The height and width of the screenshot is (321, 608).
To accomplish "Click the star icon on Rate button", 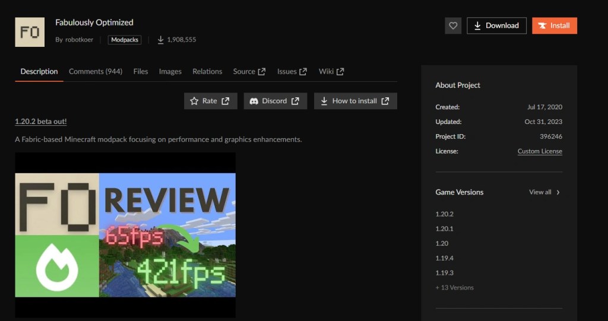I will [x=194, y=101].
